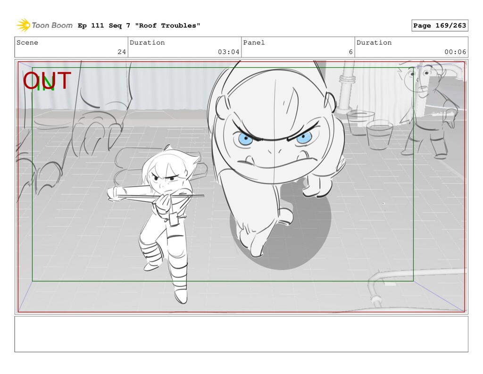This screenshot has height=374, width=483.
Task: Click the empty notes box below the panel
Action: (x=241, y=334)
